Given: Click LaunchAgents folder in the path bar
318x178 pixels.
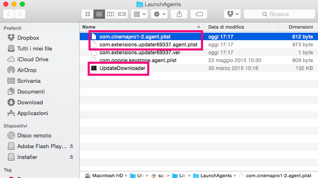Looking at the screenshot, I should click(212, 176).
